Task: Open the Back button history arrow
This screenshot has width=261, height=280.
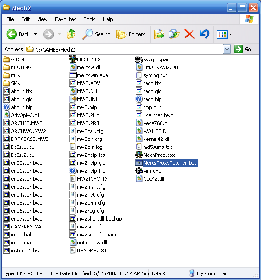Action: click(36, 34)
